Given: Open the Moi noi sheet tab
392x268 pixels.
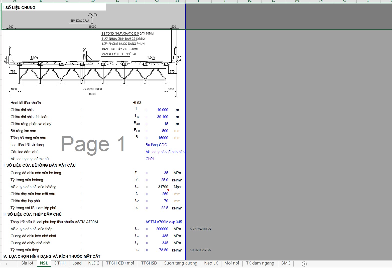Looking at the screenshot, I should [232, 263].
